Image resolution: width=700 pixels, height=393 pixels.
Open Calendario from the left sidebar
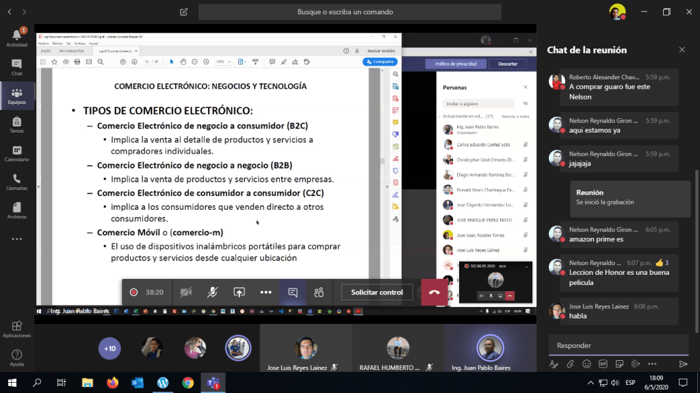pyautogui.click(x=16, y=153)
